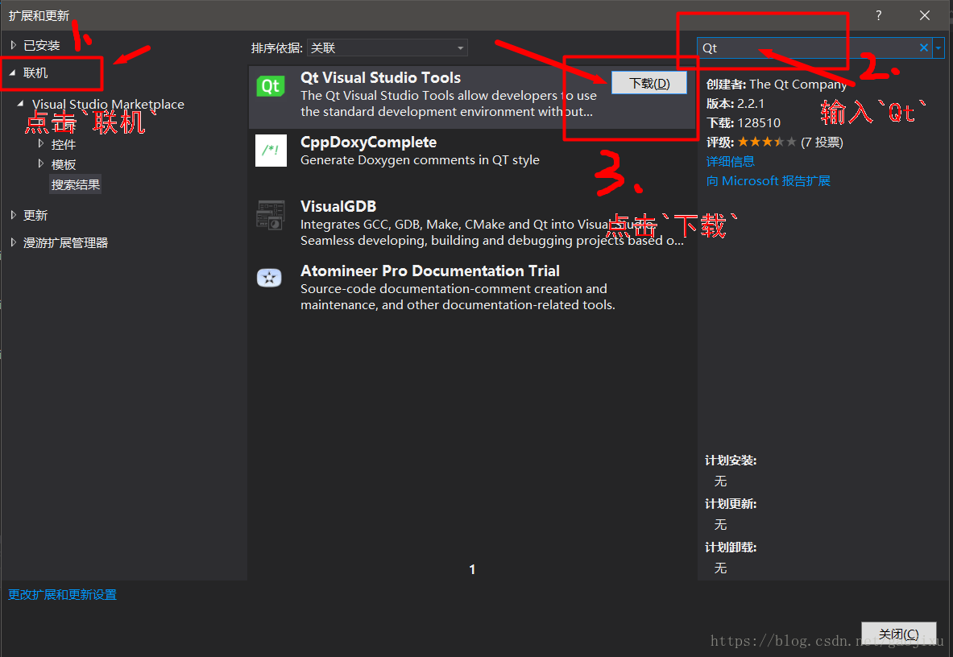
Task: Select the 联机 category label
Action: pos(35,72)
